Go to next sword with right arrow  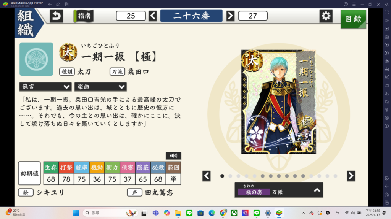pyautogui.click(x=230, y=16)
